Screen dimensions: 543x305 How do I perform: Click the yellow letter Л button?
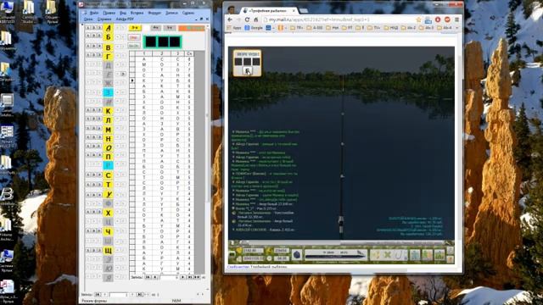point(109,120)
